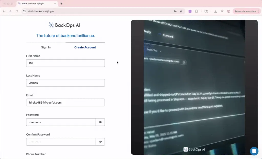Open browser extensions puzzle icon
This screenshot has width=262, height=159.
click(196, 11)
